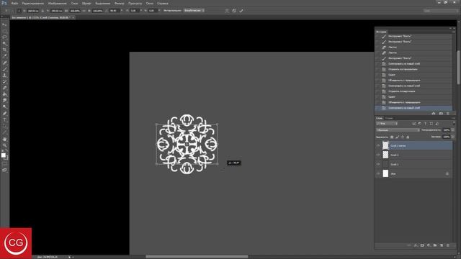Screen dimensions: 461x259
Task: Select the Move tool in the toolbar
Action: pos(4,24)
